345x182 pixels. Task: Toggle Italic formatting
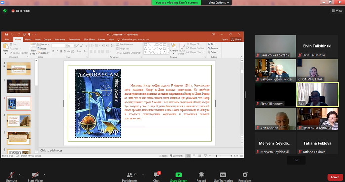click(x=57, y=51)
